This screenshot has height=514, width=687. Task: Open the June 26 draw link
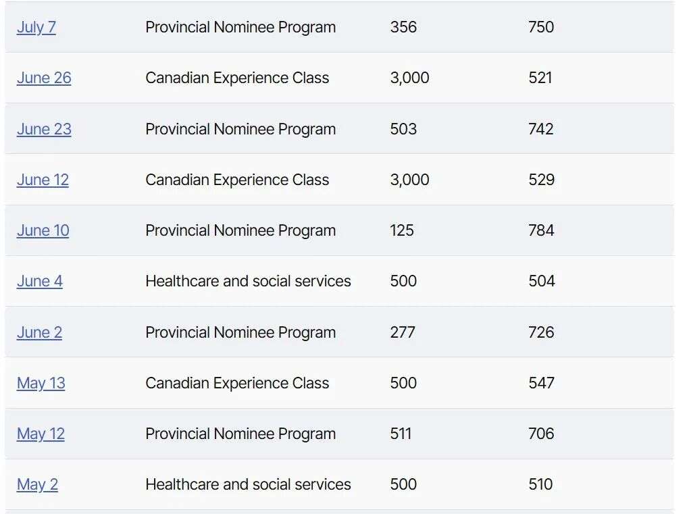pos(44,78)
